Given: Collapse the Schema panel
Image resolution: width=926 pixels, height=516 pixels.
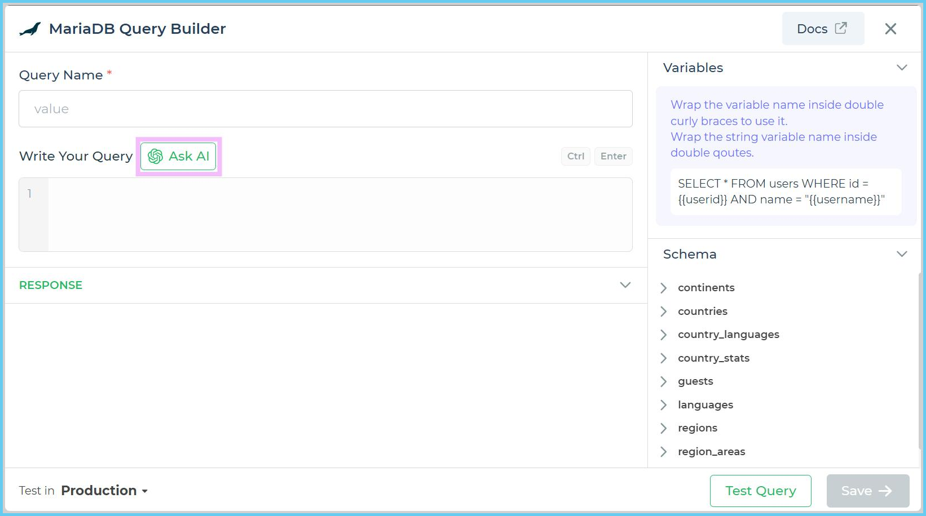Looking at the screenshot, I should (x=902, y=253).
